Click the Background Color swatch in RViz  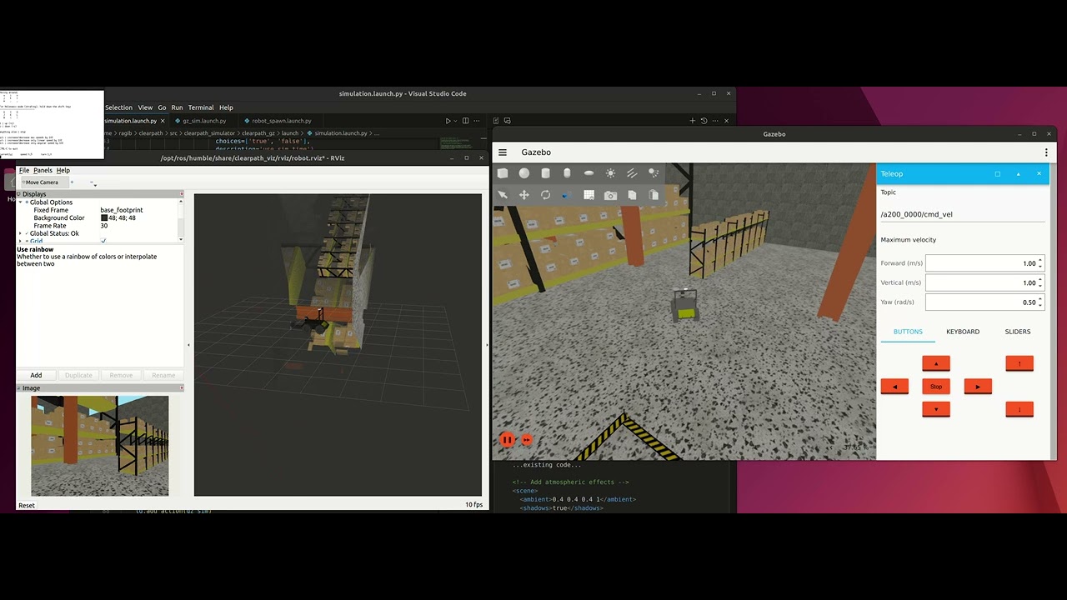point(104,218)
